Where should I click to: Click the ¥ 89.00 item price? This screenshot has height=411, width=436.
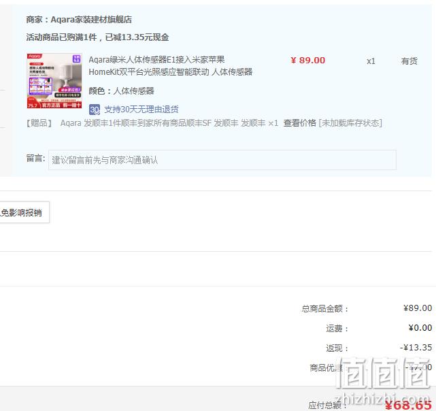pos(308,60)
